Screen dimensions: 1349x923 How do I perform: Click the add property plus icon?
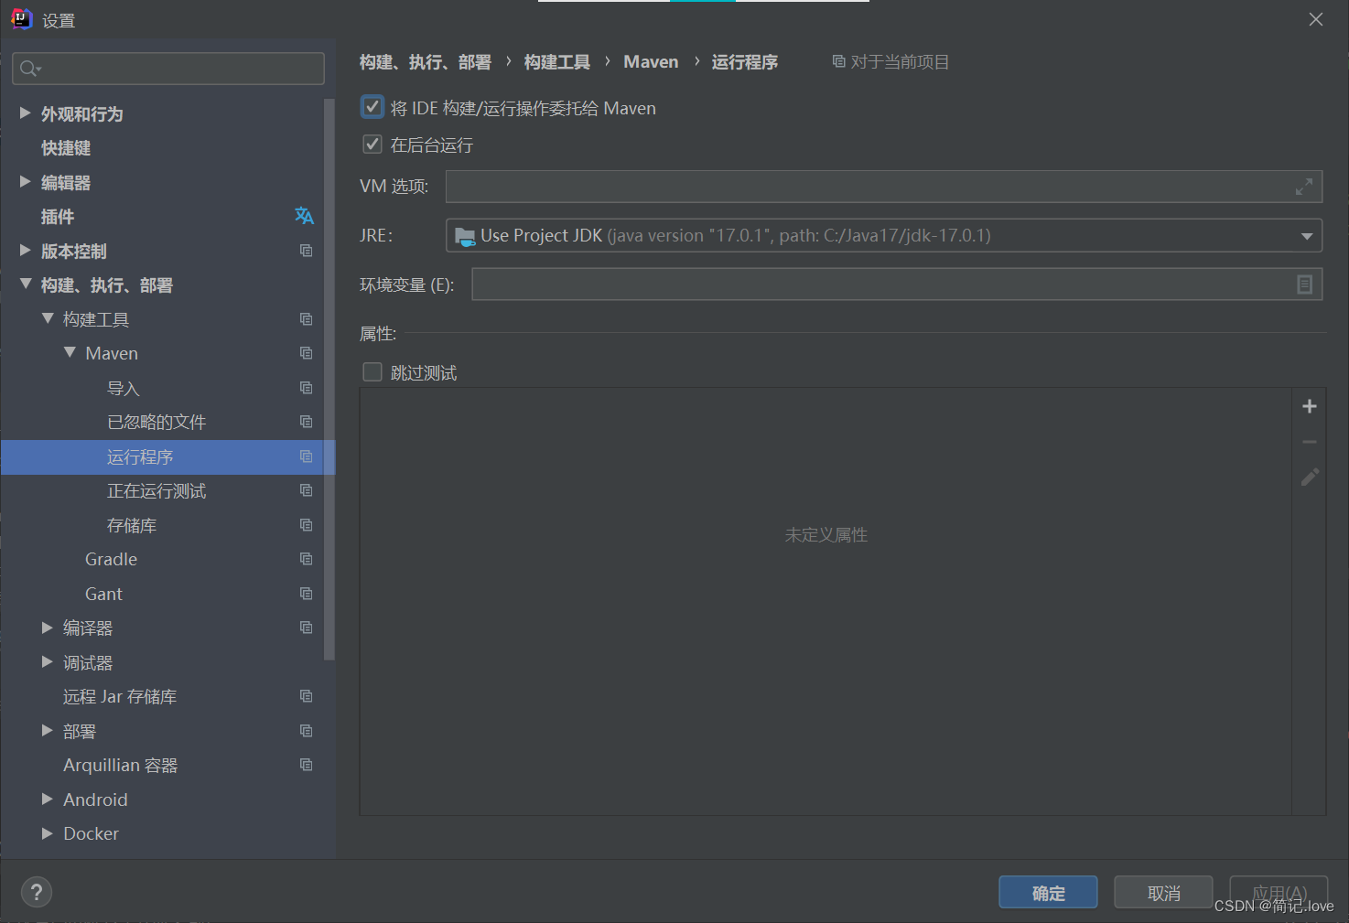click(1309, 405)
